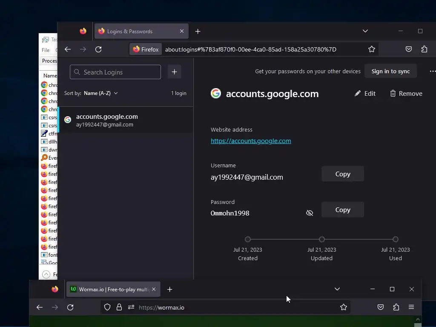Select accounts.google.com login entry
The height and width of the screenshot is (327, 436).
[x=126, y=120]
